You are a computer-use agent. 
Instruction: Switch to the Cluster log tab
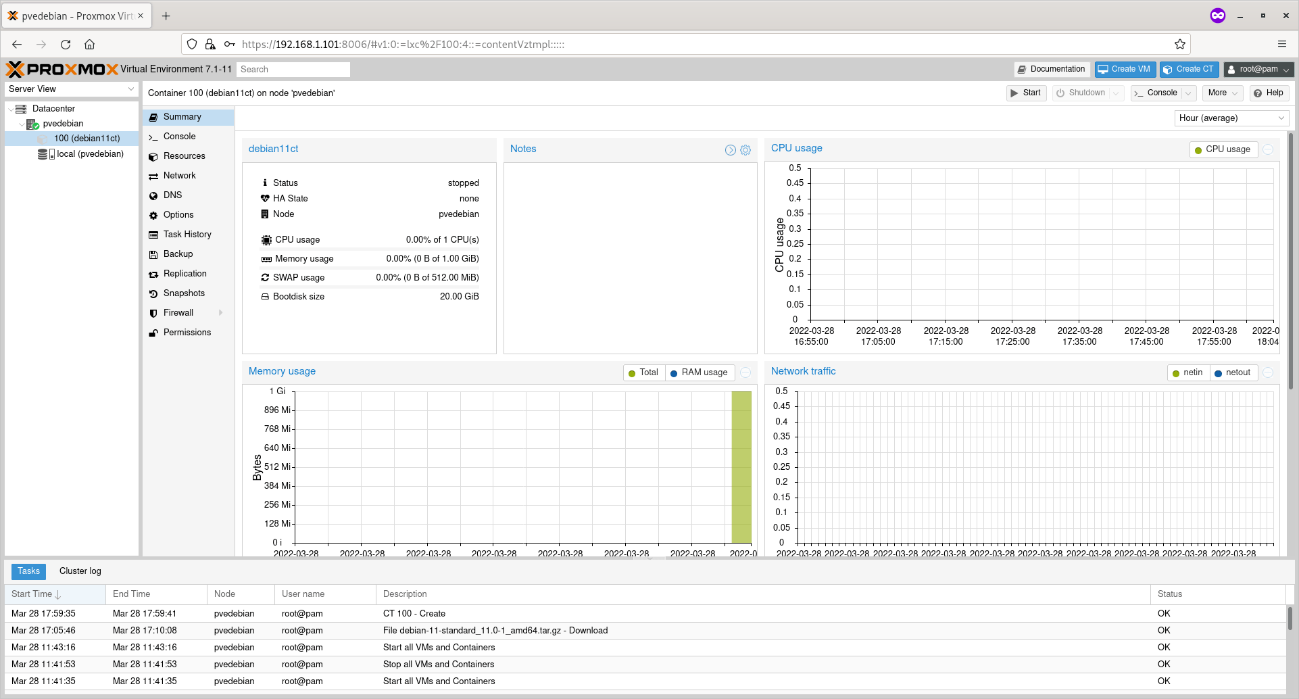coord(80,572)
